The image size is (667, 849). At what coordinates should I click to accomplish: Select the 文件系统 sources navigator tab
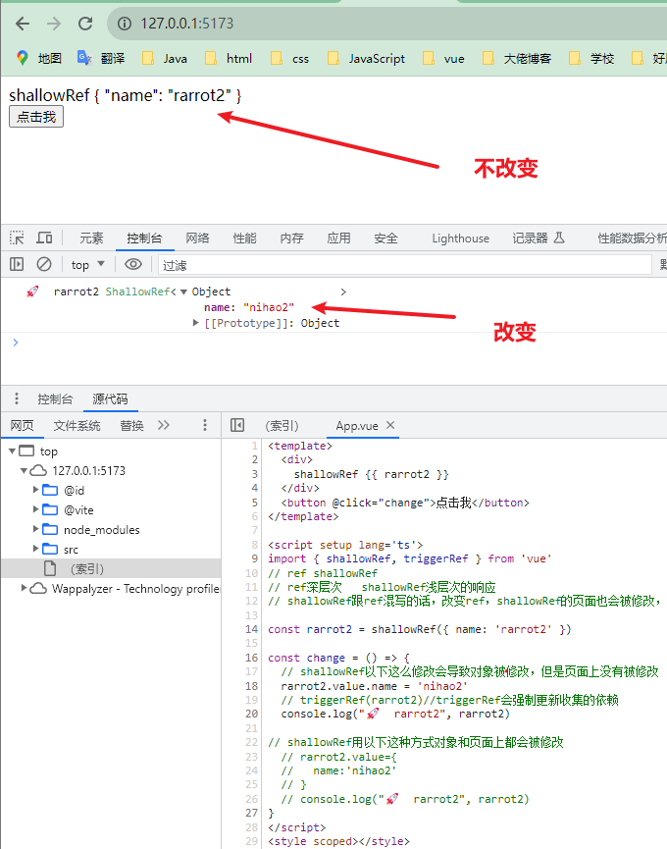pos(77,426)
